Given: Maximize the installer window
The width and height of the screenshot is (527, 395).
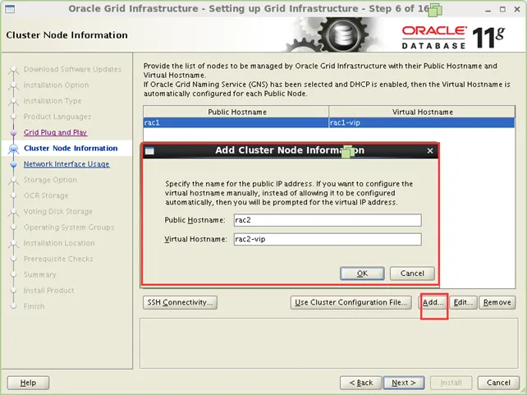Looking at the screenshot, I should [x=502, y=9].
